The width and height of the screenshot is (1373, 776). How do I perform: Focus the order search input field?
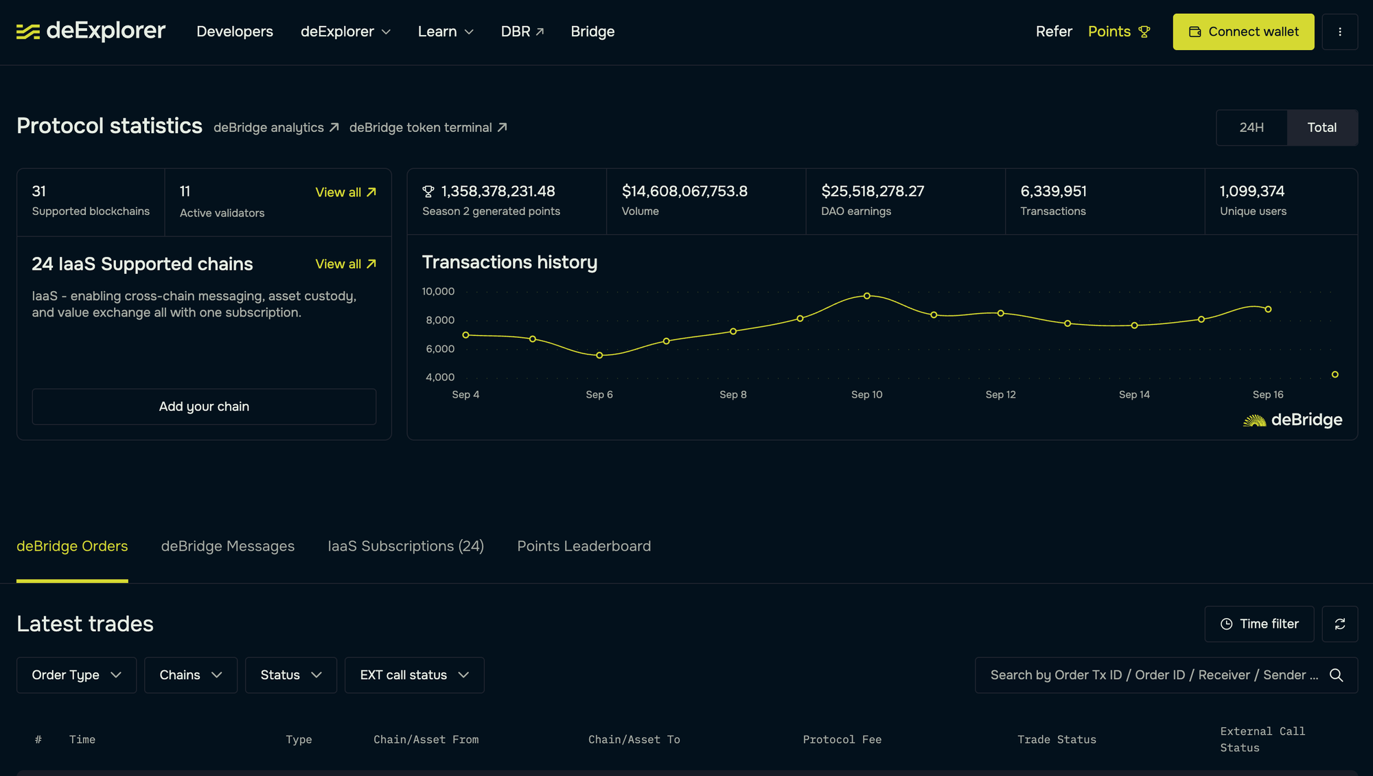pyautogui.click(x=1153, y=675)
